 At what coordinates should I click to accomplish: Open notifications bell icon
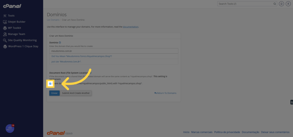pos(281,4)
